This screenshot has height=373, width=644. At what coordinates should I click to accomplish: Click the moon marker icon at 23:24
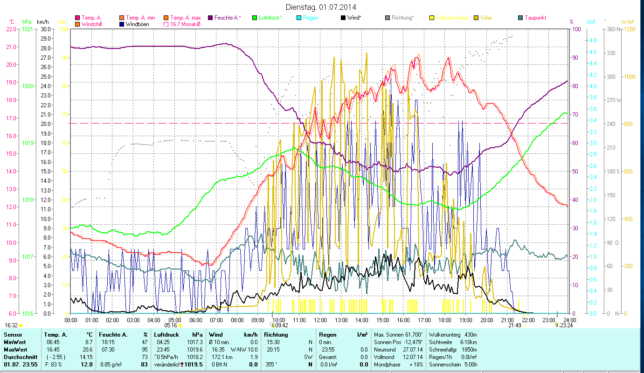tap(557, 325)
